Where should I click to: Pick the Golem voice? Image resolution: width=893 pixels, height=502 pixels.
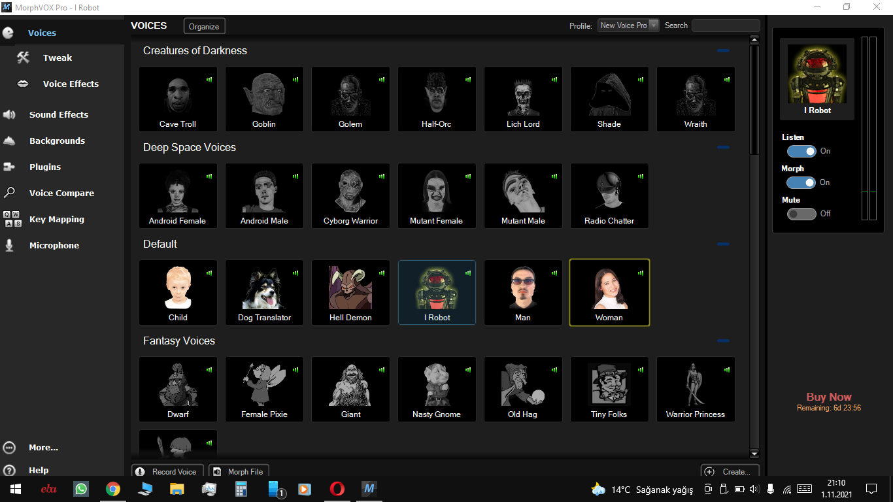350,99
